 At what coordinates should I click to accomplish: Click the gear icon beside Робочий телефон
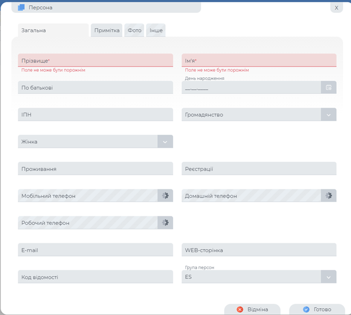(x=165, y=223)
